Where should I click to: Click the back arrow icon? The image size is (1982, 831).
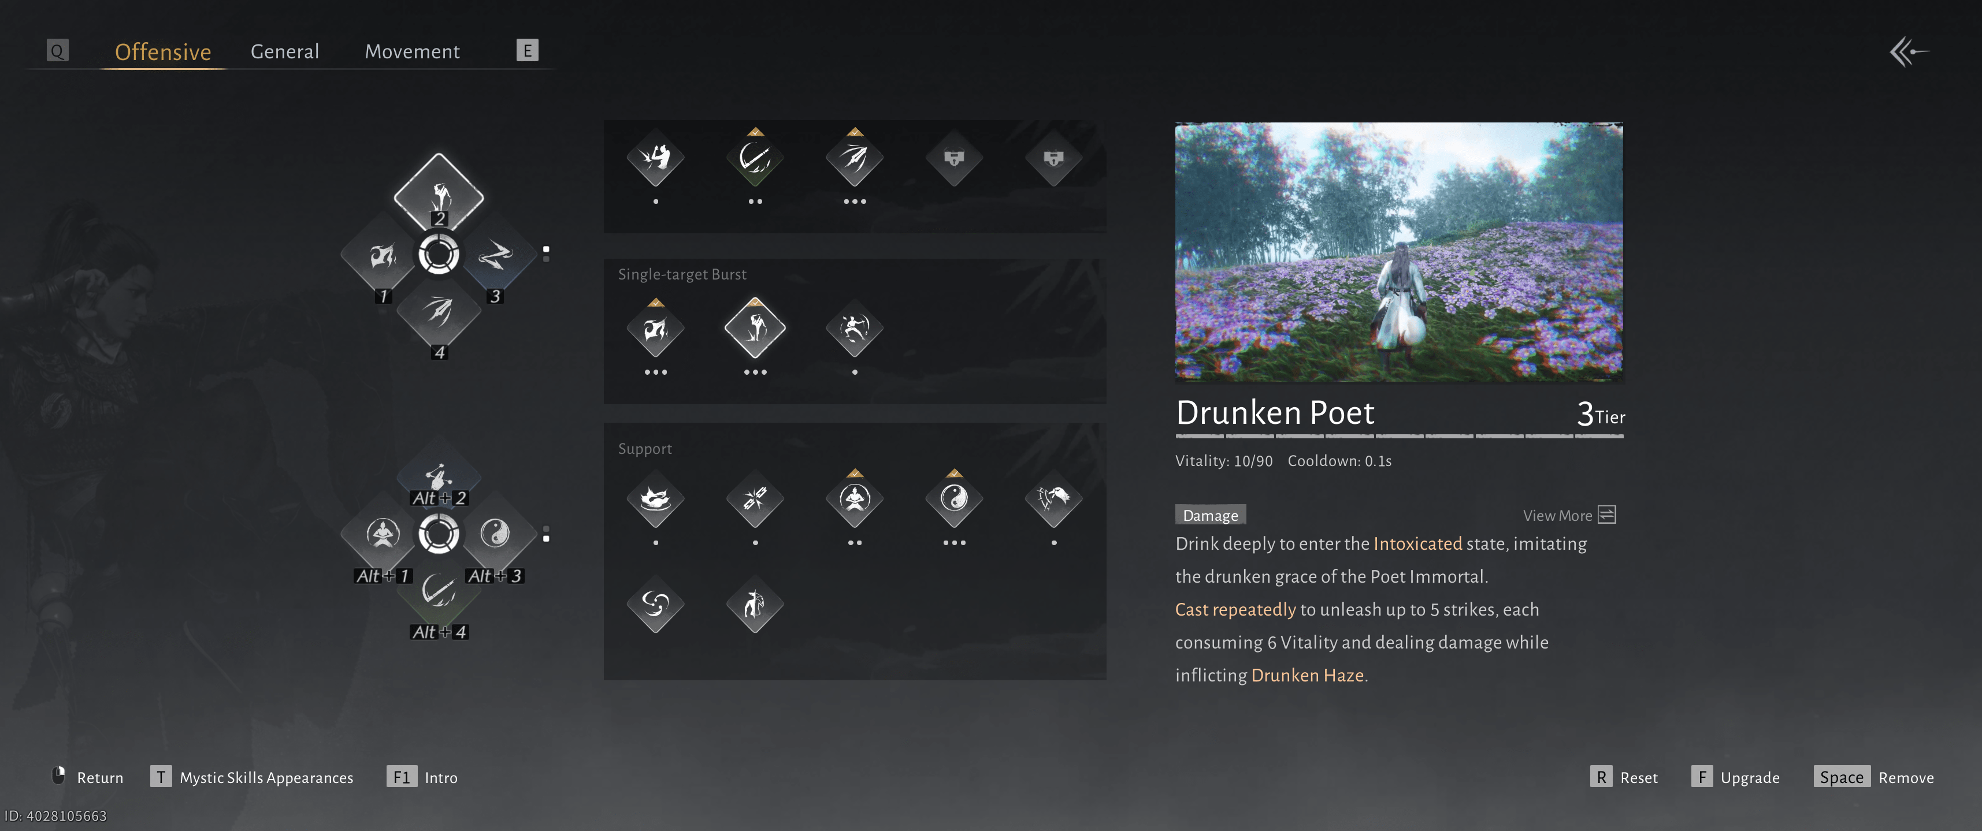click(x=1908, y=51)
